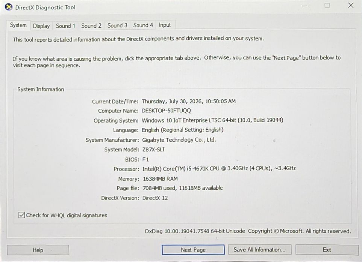Click BIOS value 'F1'
Viewport: 362px width, 262px height.
click(146, 160)
